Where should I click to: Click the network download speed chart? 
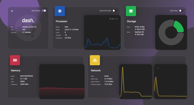[x=171, y=82]
